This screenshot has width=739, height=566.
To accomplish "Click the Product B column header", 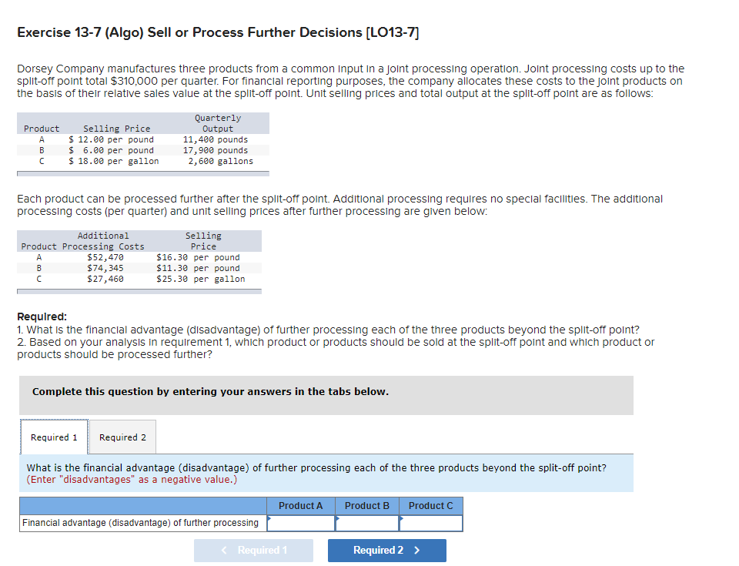I will pyautogui.click(x=366, y=506).
